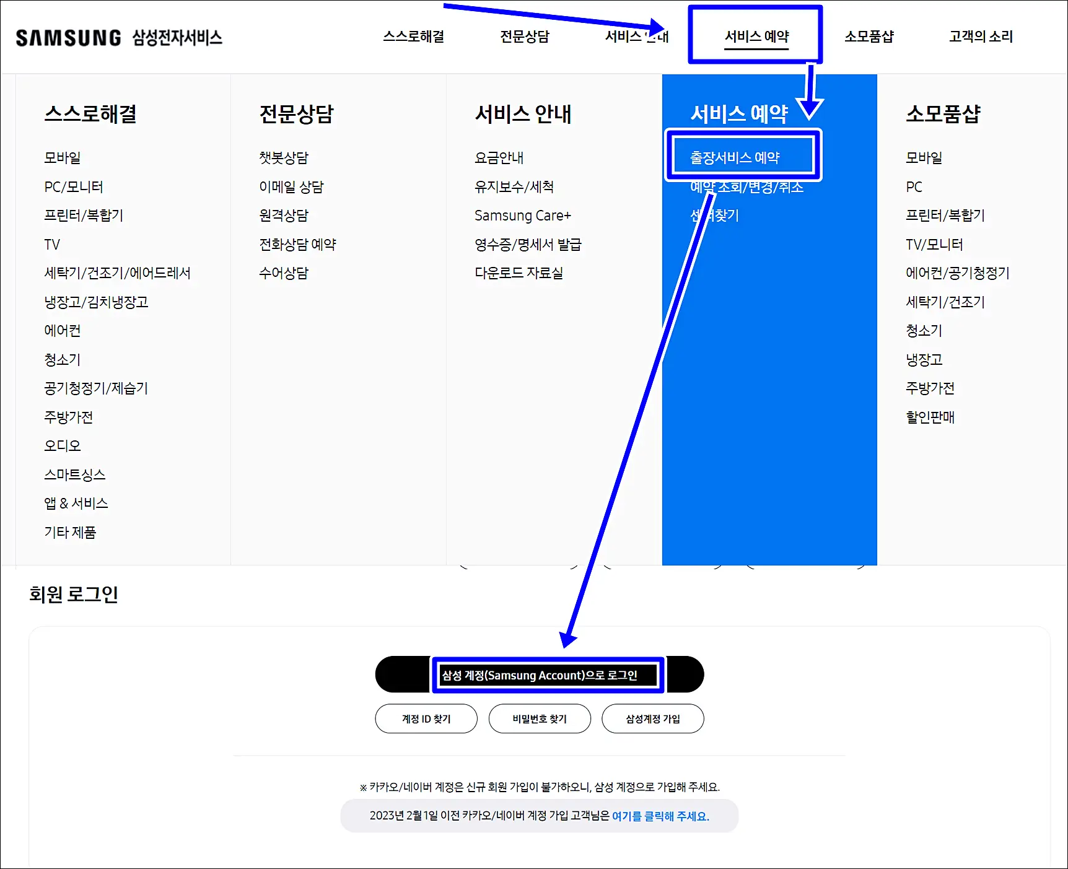Click the 삼성계정 가입 button
Image resolution: width=1068 pixels, height=869 pixels.
[x=653, y=718]
